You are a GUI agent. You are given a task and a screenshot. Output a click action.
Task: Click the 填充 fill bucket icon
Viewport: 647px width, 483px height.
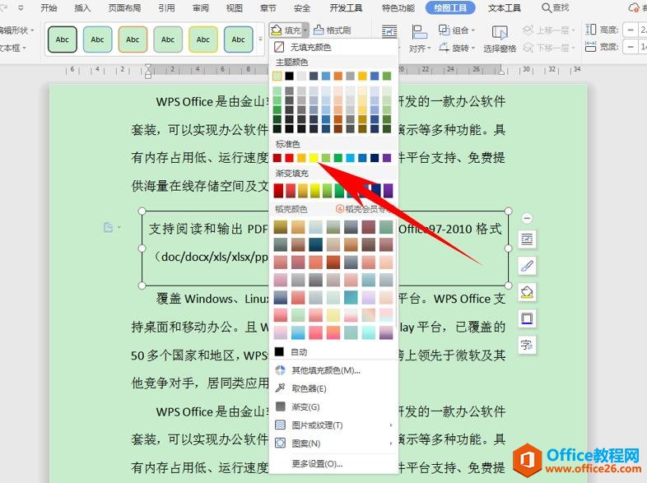276,30
